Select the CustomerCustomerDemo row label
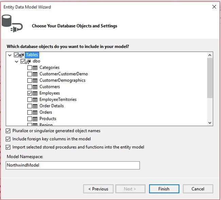The image size is (221, 200). (x=64, y=74)
